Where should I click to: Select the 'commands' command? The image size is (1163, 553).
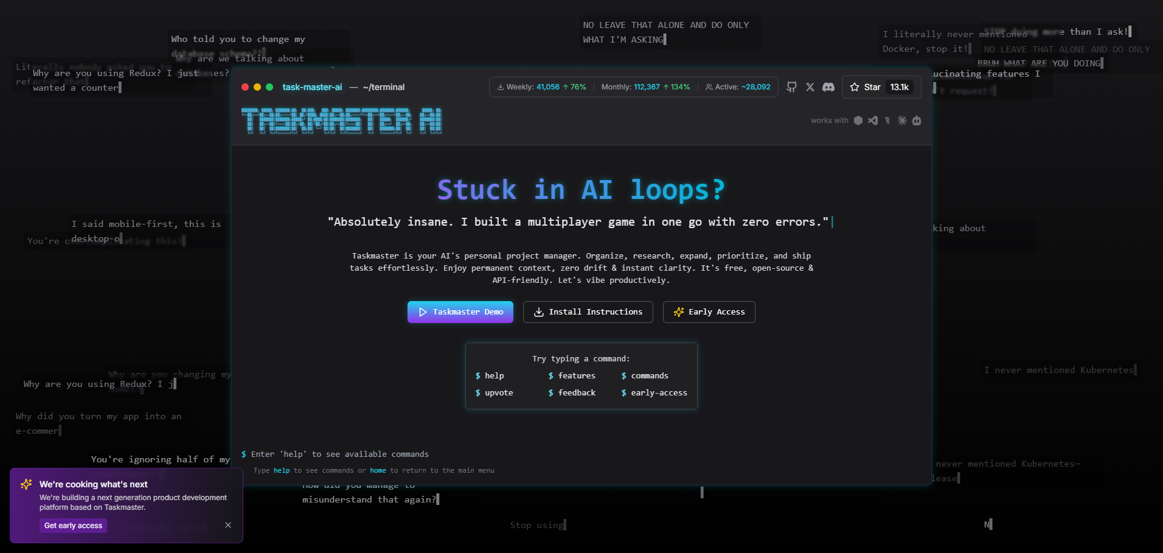coord(645,376)
